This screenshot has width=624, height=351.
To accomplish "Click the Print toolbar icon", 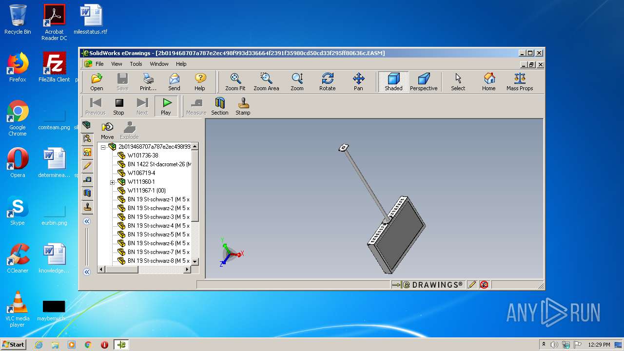I will coord(148,82).
